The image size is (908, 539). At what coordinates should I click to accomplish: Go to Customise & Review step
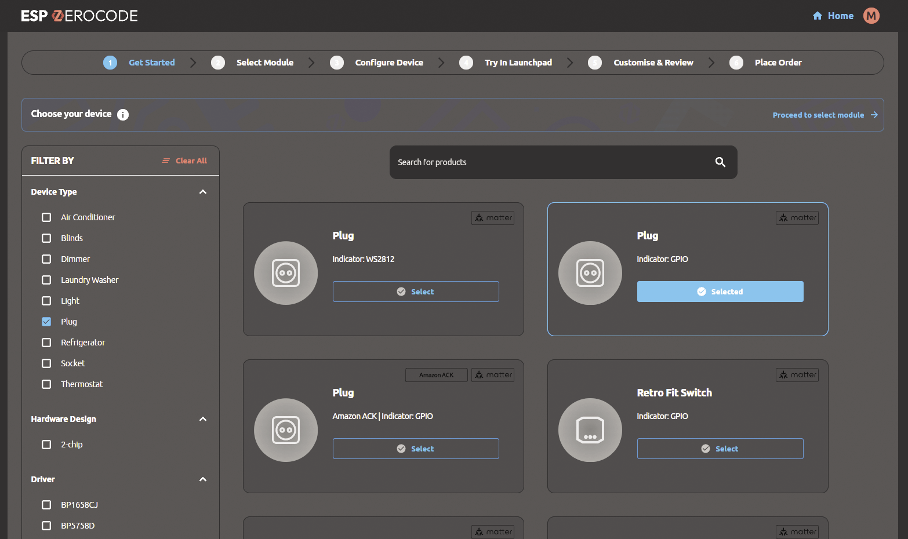653,63
